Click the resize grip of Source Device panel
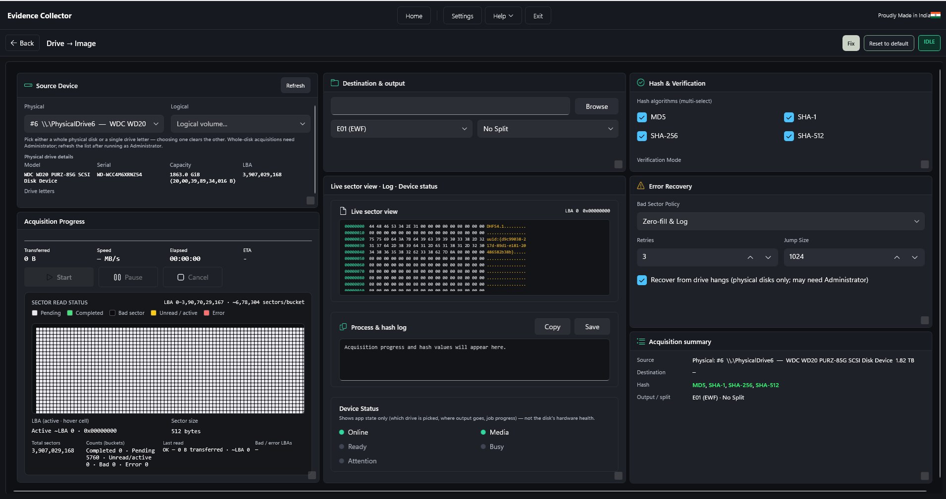 coord(311,200)
